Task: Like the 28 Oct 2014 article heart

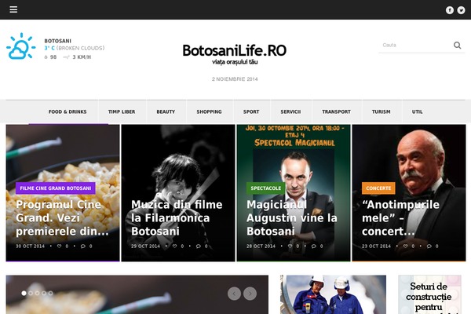Action: coord(290,246)
